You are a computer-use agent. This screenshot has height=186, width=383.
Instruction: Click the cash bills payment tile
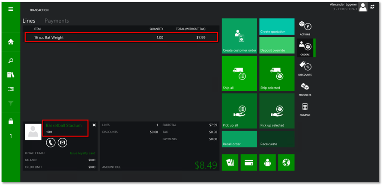(x=230, y=162)
